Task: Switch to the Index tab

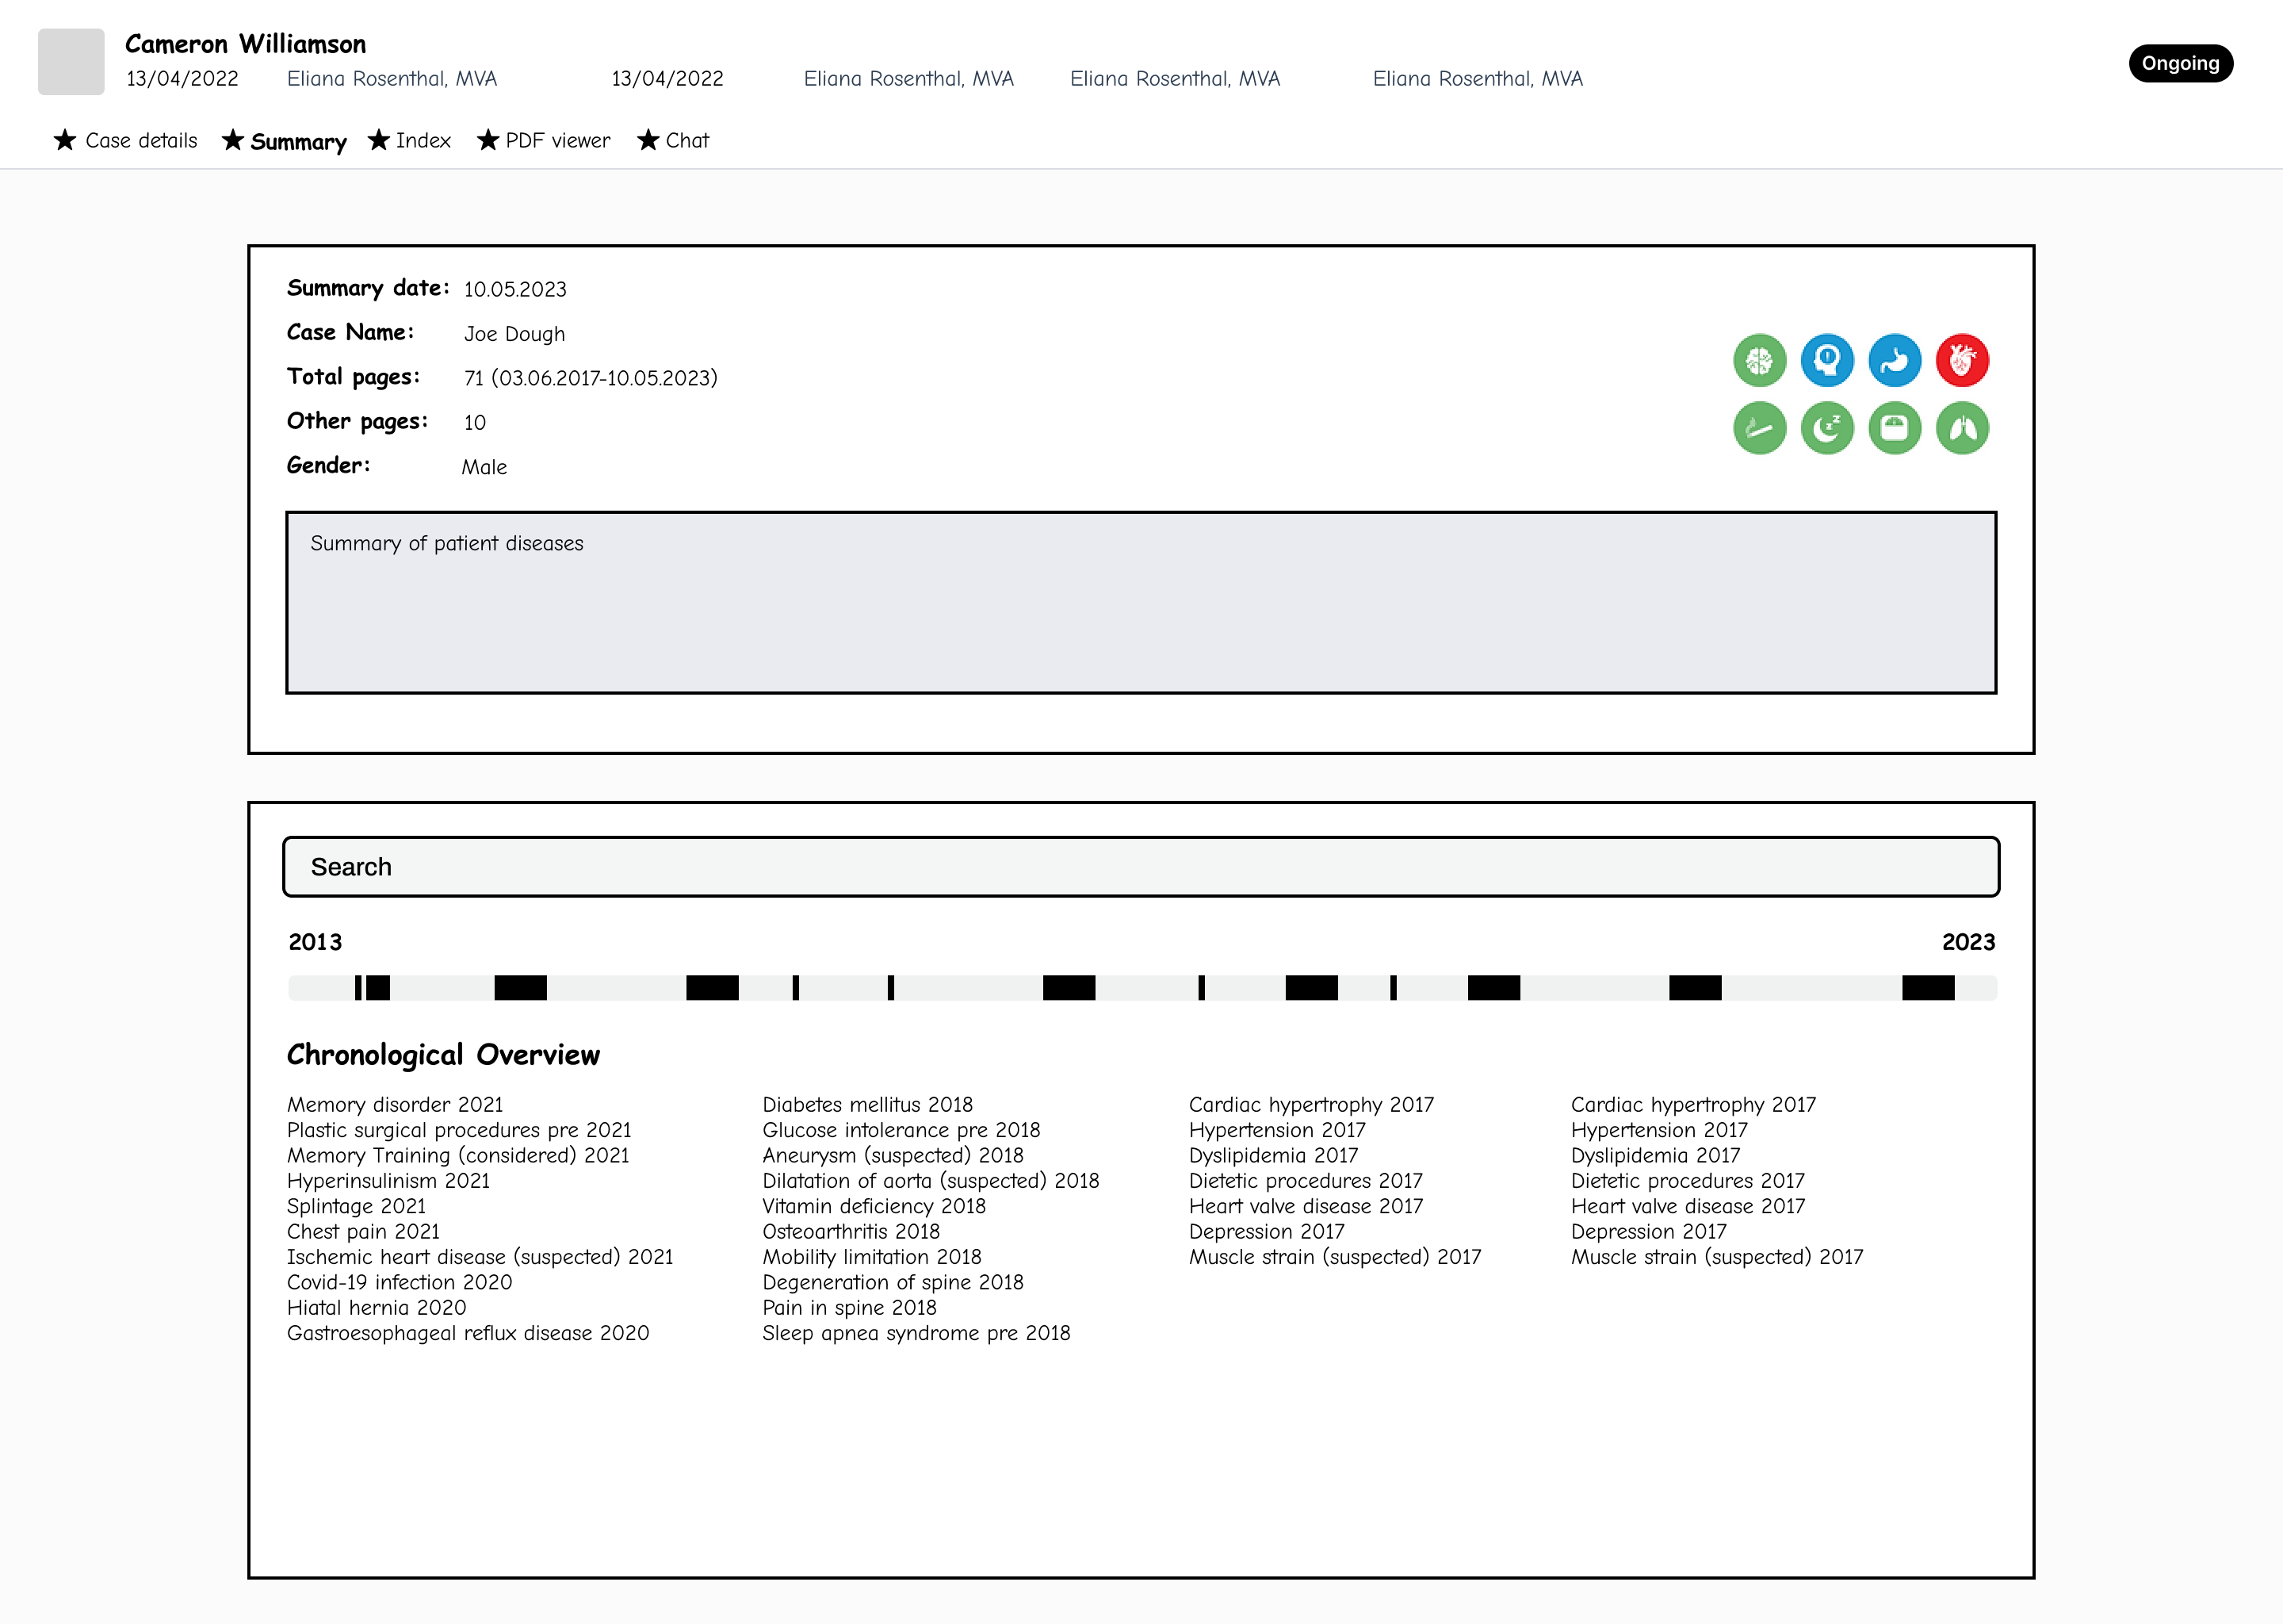Action: [410, 141]
